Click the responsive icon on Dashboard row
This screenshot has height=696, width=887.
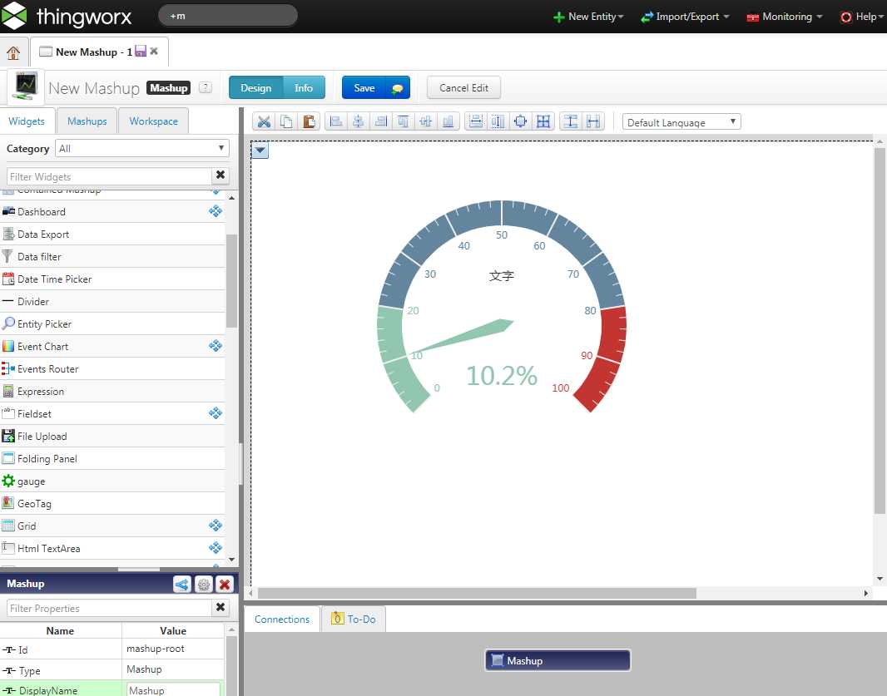[216, 211]
